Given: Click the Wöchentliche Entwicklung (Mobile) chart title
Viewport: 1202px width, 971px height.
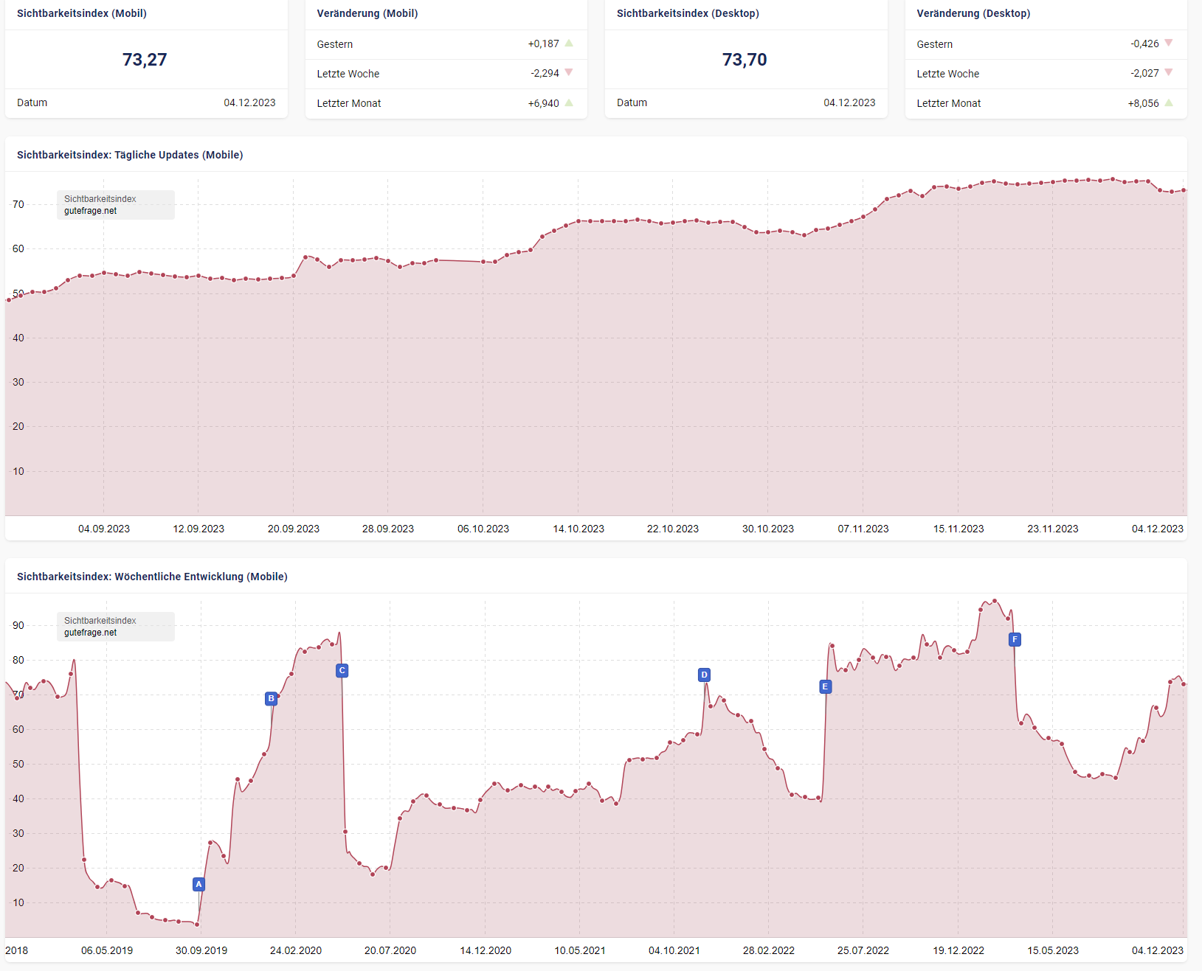Looking at the screenshot, I should coord(152,577).
